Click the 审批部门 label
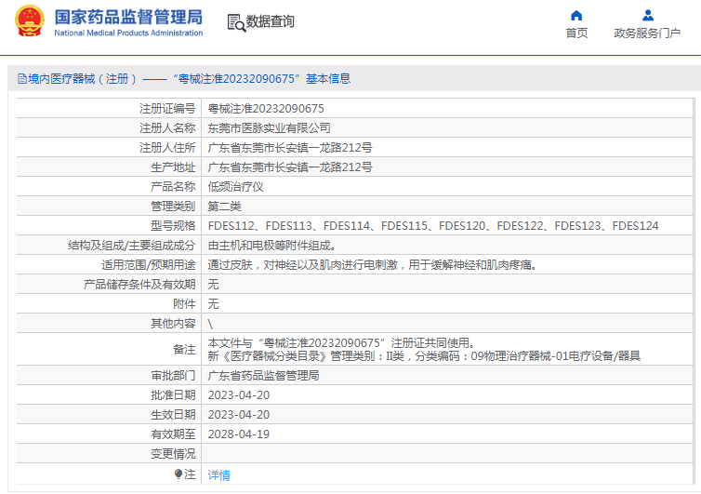The width and height of the screenshot is (701, 494). point(173,376)
